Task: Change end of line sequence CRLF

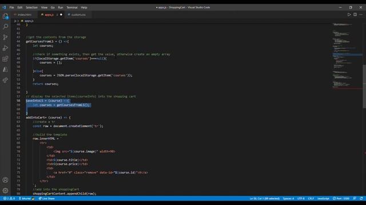Action: pos(311,199)
